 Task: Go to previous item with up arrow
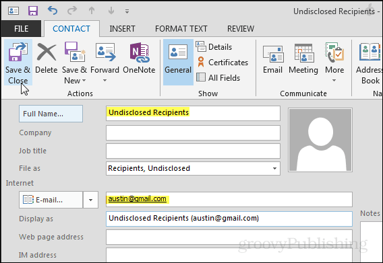pos(92,11)
